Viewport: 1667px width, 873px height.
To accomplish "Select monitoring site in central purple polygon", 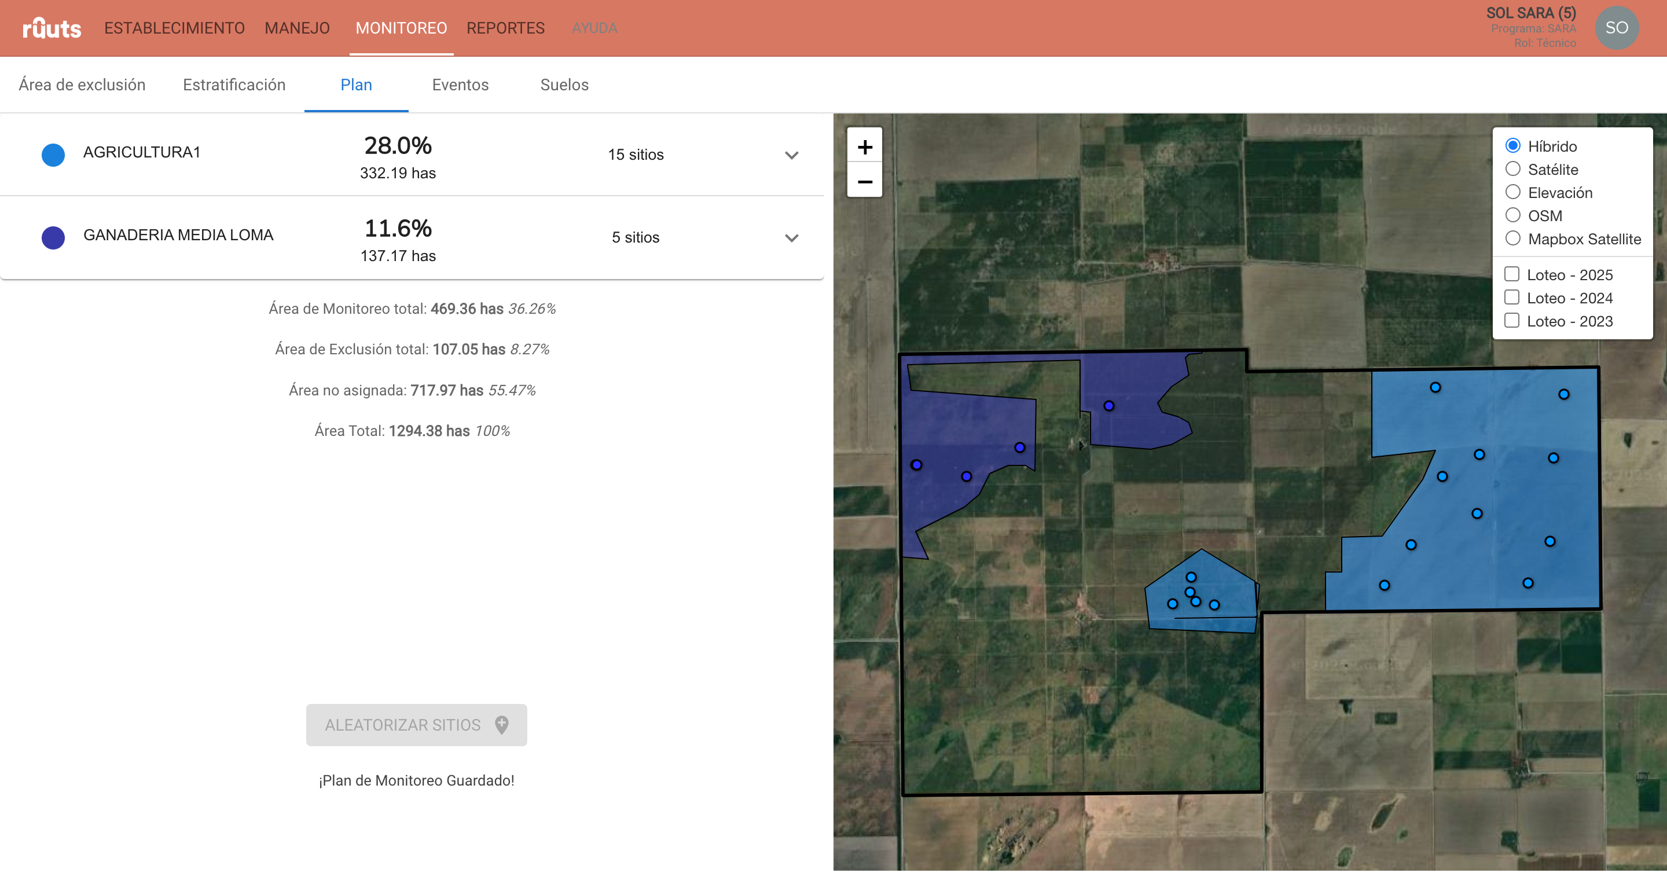I will point(1108,406).
